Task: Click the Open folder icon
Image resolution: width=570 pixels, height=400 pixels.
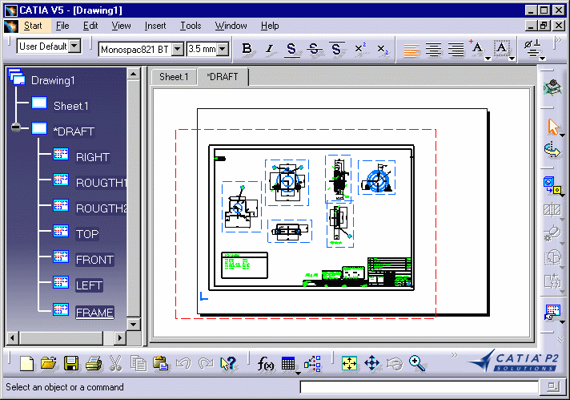Action: (49, 363)
